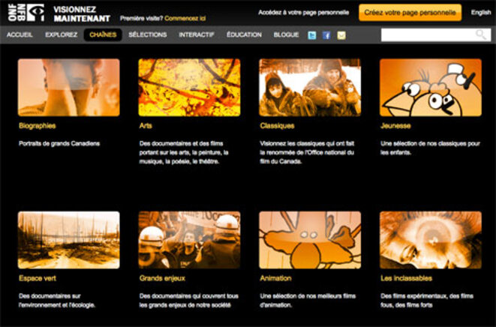Open the Arts channel thumbnail

(x=189, y=87)
